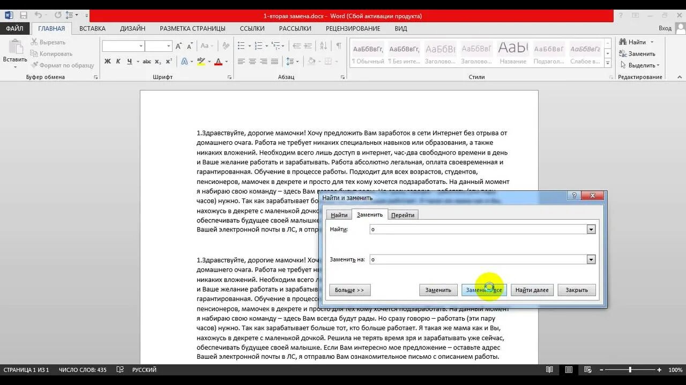Click the numbered list icon
Image resolution: width=686 pixels, height=385 pixels.
point(258,47)
